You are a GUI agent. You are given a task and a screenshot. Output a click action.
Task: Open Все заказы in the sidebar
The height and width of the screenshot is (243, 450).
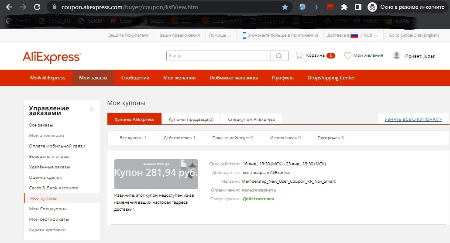[41, 125]
